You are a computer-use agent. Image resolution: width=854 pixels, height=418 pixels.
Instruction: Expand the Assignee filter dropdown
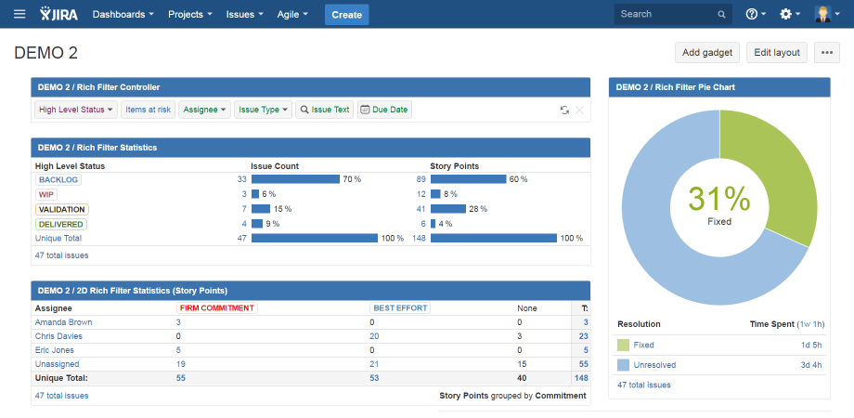[204, 110]
